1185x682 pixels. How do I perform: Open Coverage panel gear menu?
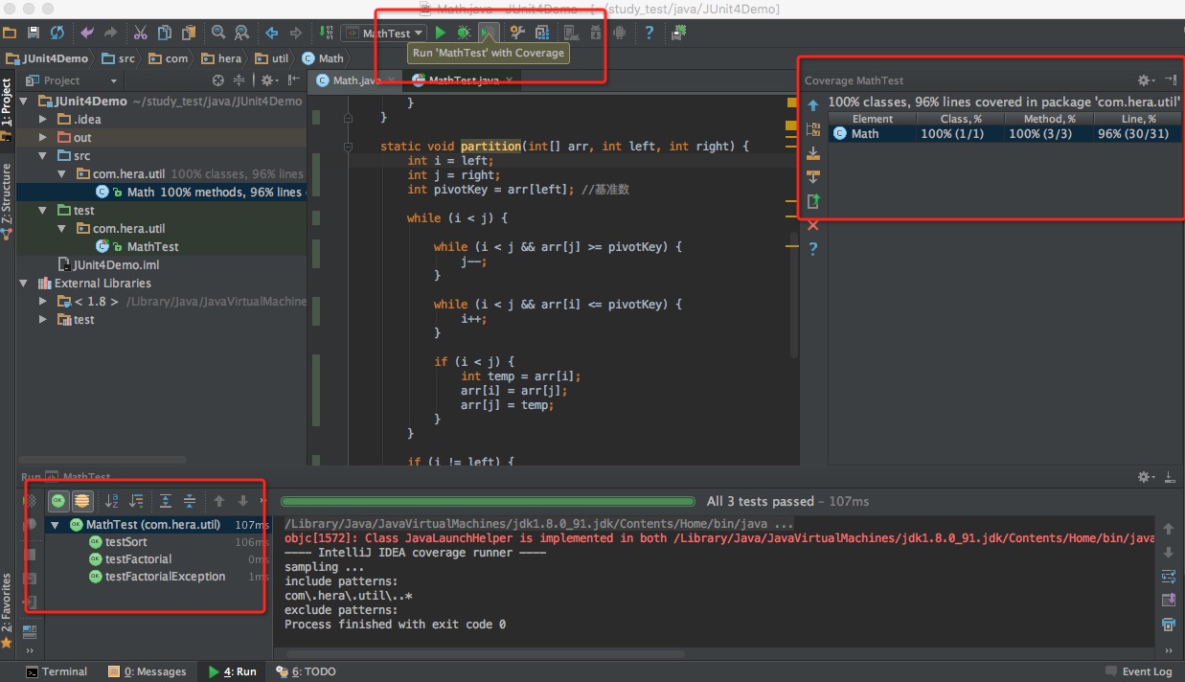(1145, 80)
